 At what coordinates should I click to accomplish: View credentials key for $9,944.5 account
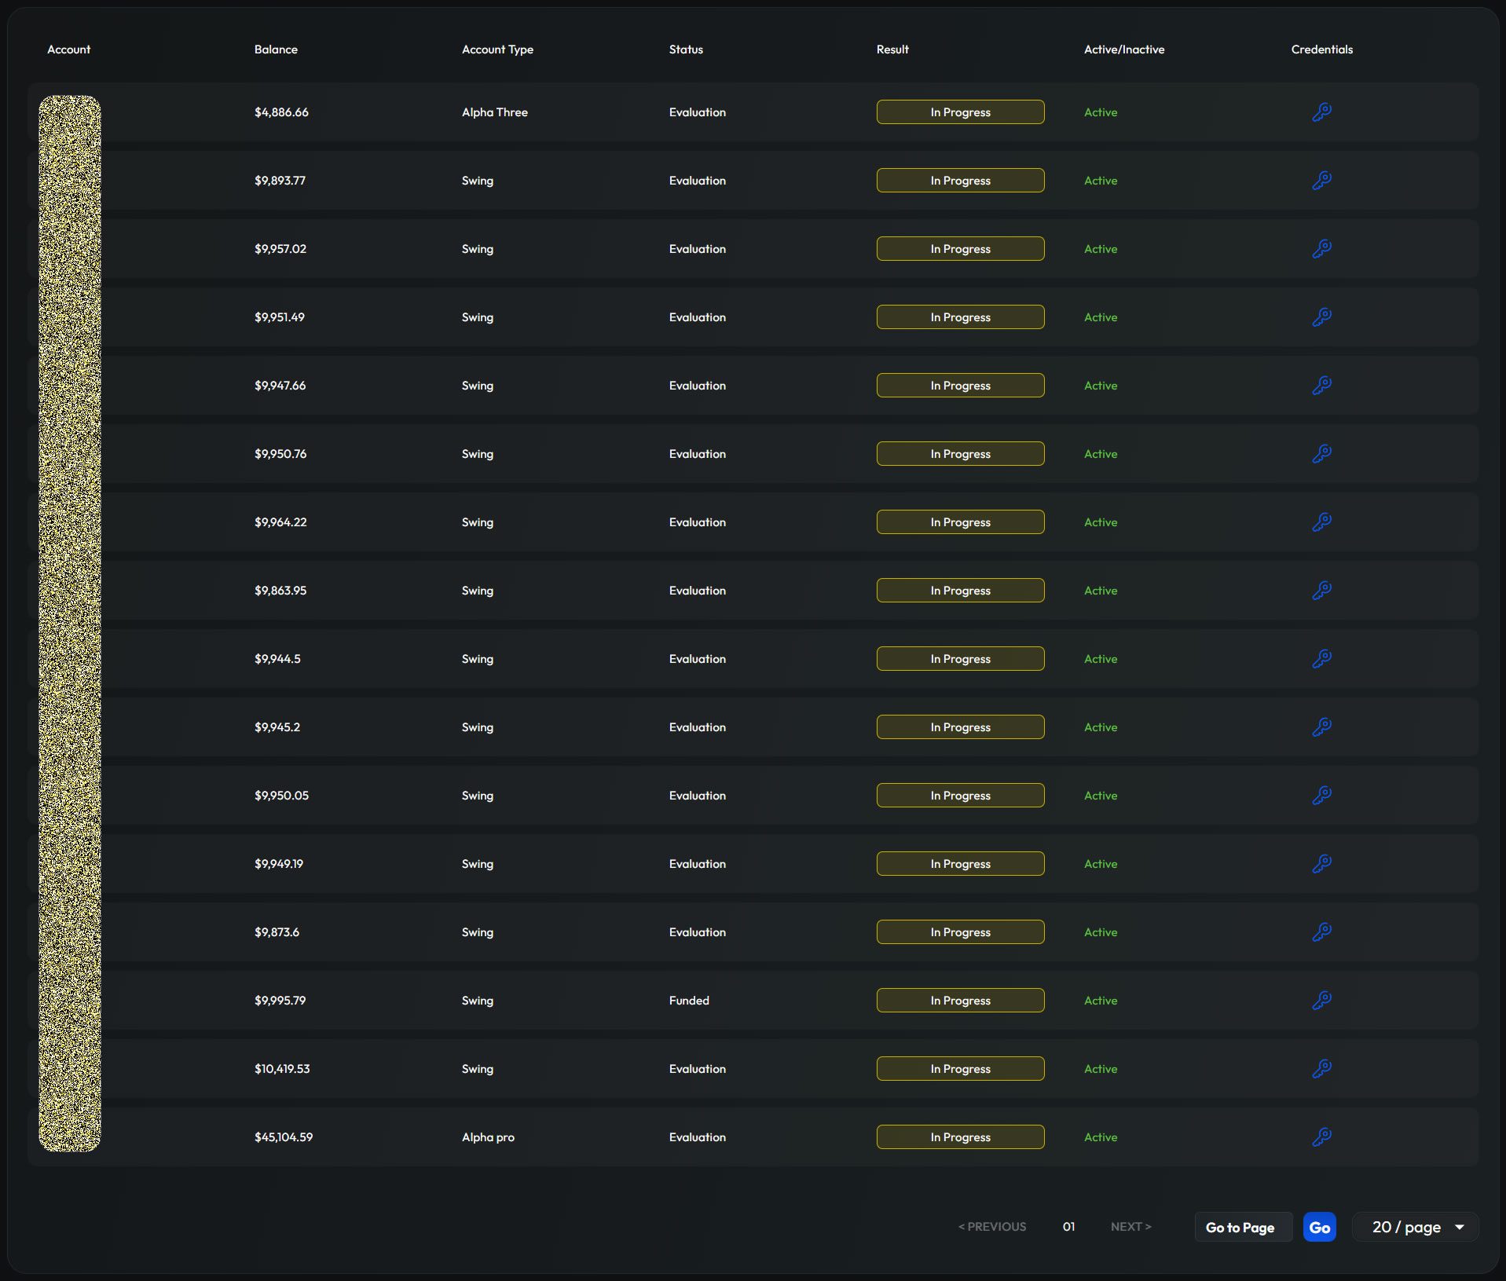[1321, 659]
